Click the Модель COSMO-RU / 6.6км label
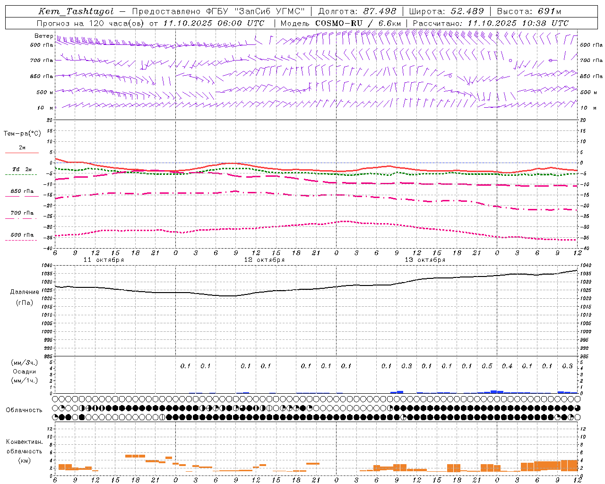Image resolution: width=605 pixels, height=484 pixels. [x=341, y=23]
